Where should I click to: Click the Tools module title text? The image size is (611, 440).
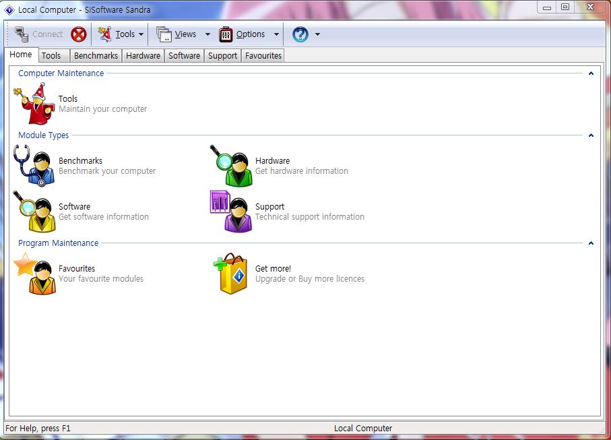click(68, 98)
